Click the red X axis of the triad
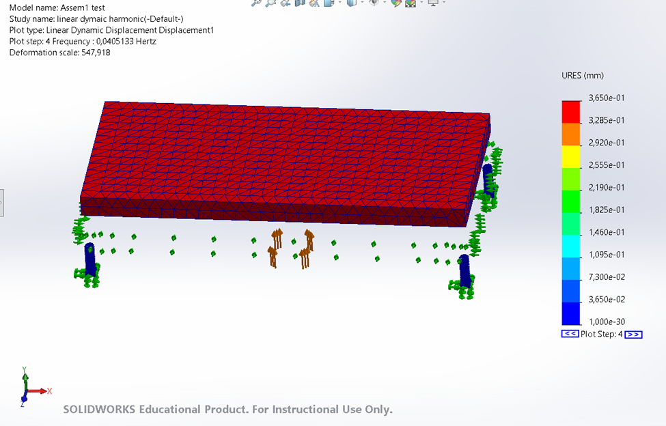666x426 pixels. 39,390
